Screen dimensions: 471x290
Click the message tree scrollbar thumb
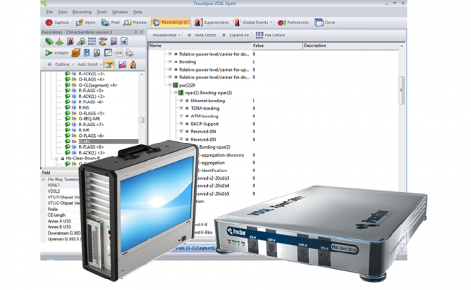141,120
